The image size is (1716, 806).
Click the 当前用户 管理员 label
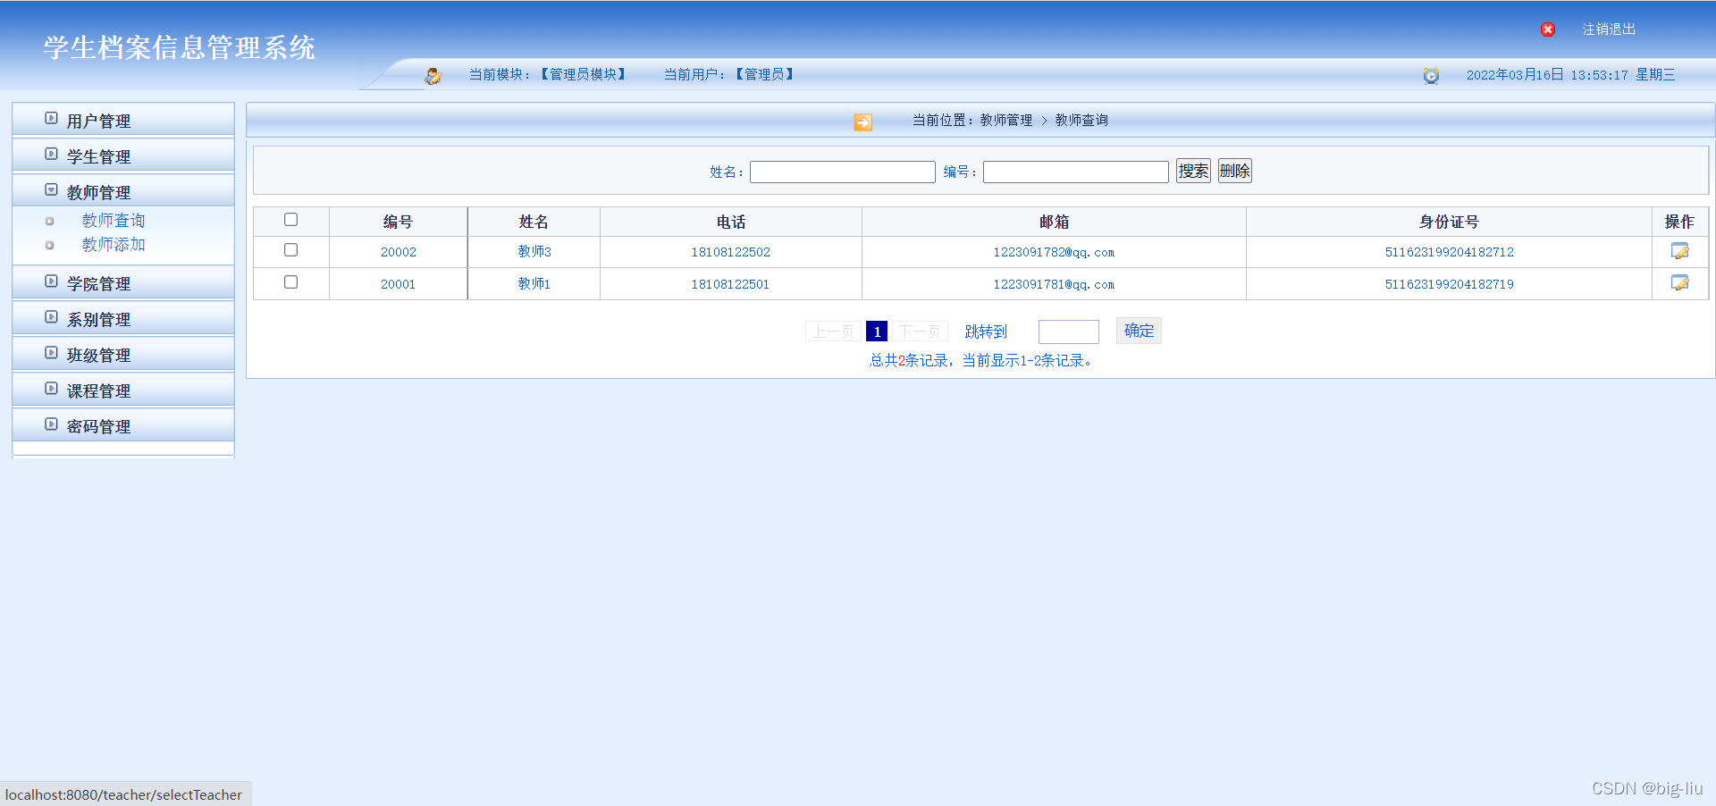[x=729, y=74]
